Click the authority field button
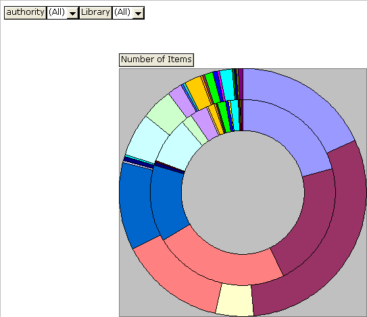This screenshot has width=367, height=317. click(25, 13)
